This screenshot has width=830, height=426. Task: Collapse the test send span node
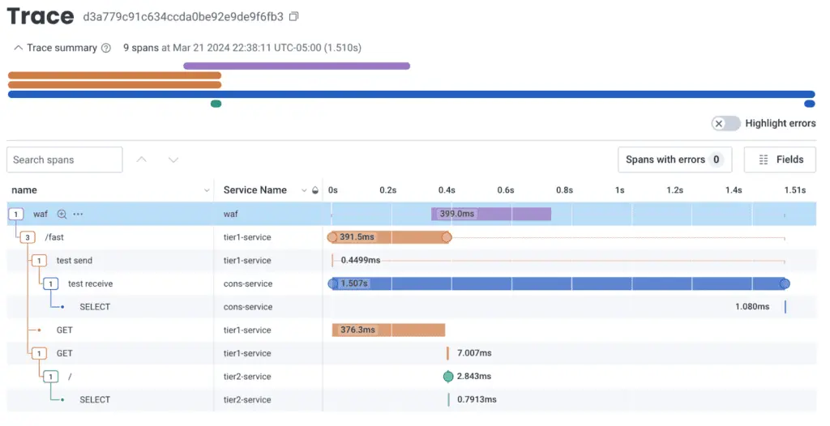pyautogui.click(x=39, y=261)
